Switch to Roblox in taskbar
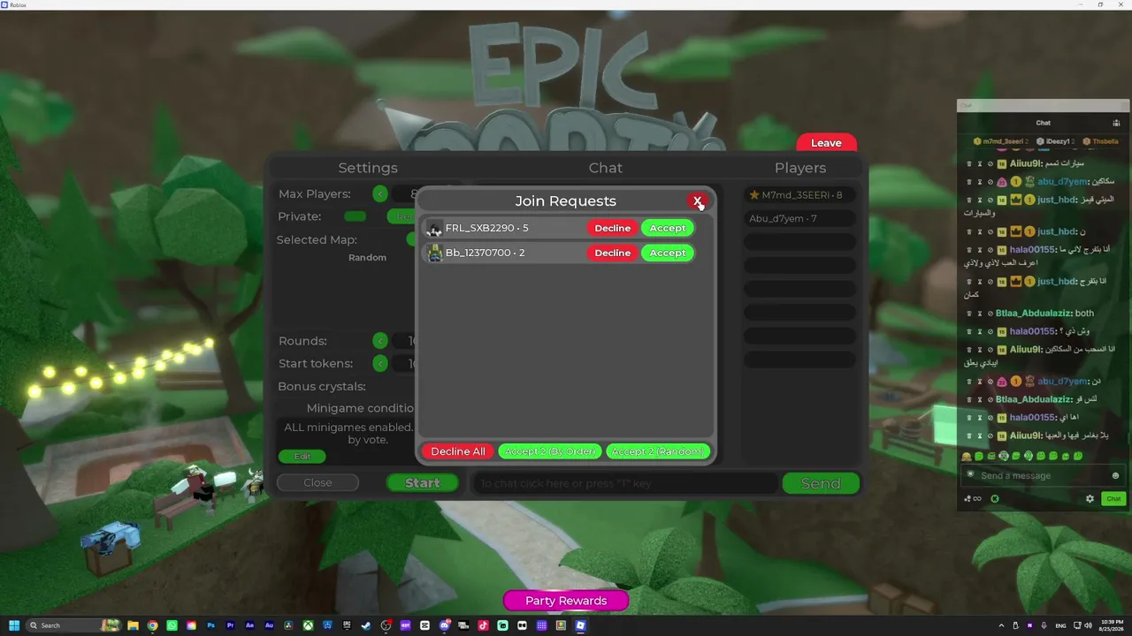 pos(580,625)
